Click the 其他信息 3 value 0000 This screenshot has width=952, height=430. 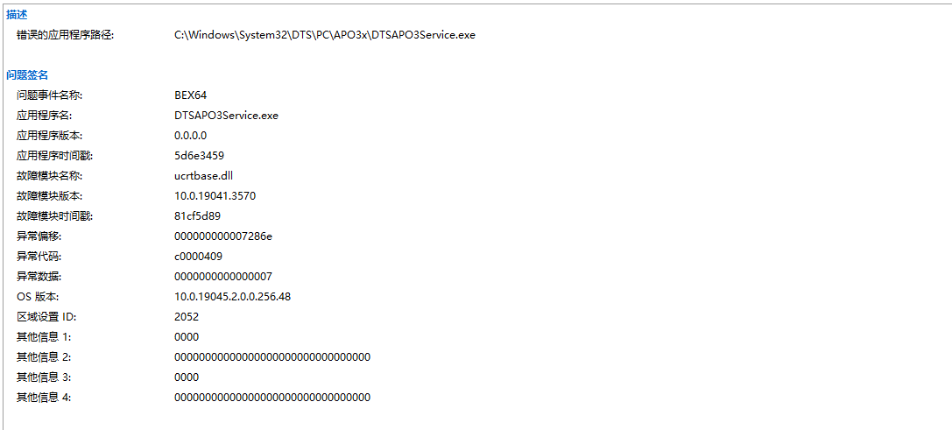point(187,377)
